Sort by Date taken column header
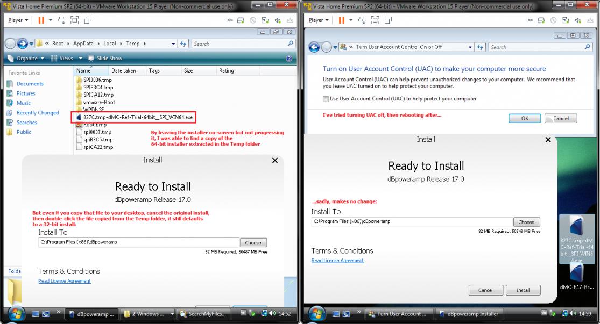Image resolution: width=600 pixels, height=324 pixels. click(x=127, y=71)
